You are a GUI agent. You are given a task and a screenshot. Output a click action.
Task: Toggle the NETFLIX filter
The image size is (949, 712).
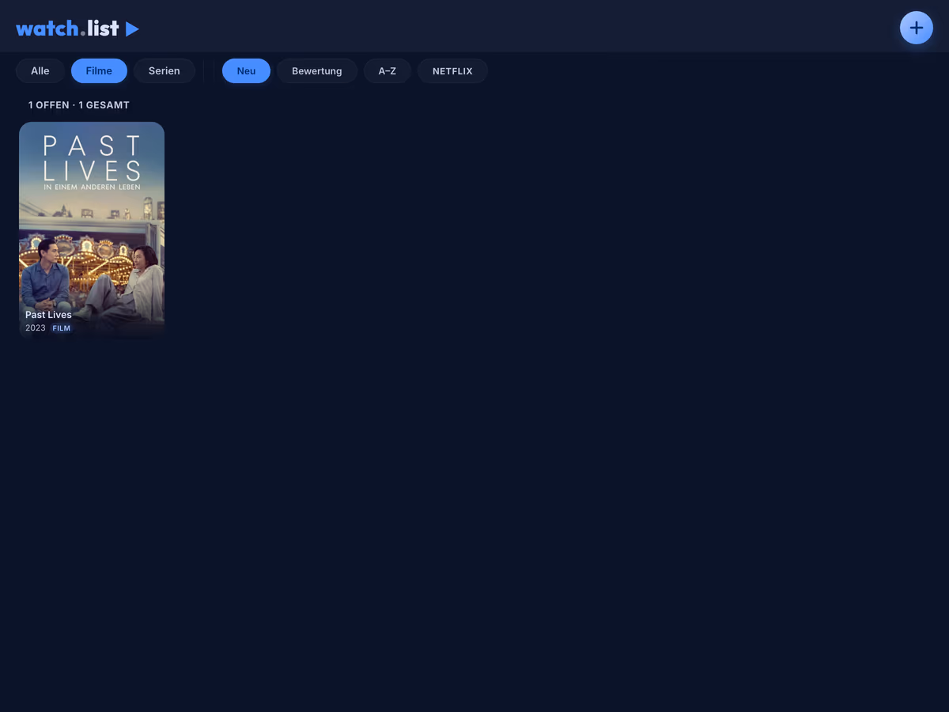pos(452,70)
